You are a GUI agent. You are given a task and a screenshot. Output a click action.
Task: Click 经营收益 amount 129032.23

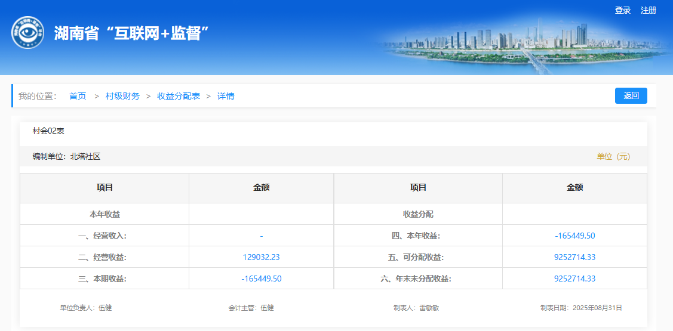[261, 257]
